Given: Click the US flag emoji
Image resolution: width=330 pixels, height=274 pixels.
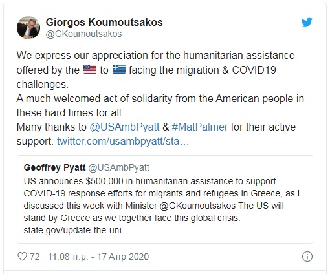Looking at the screenshot, I should (90, 70).
